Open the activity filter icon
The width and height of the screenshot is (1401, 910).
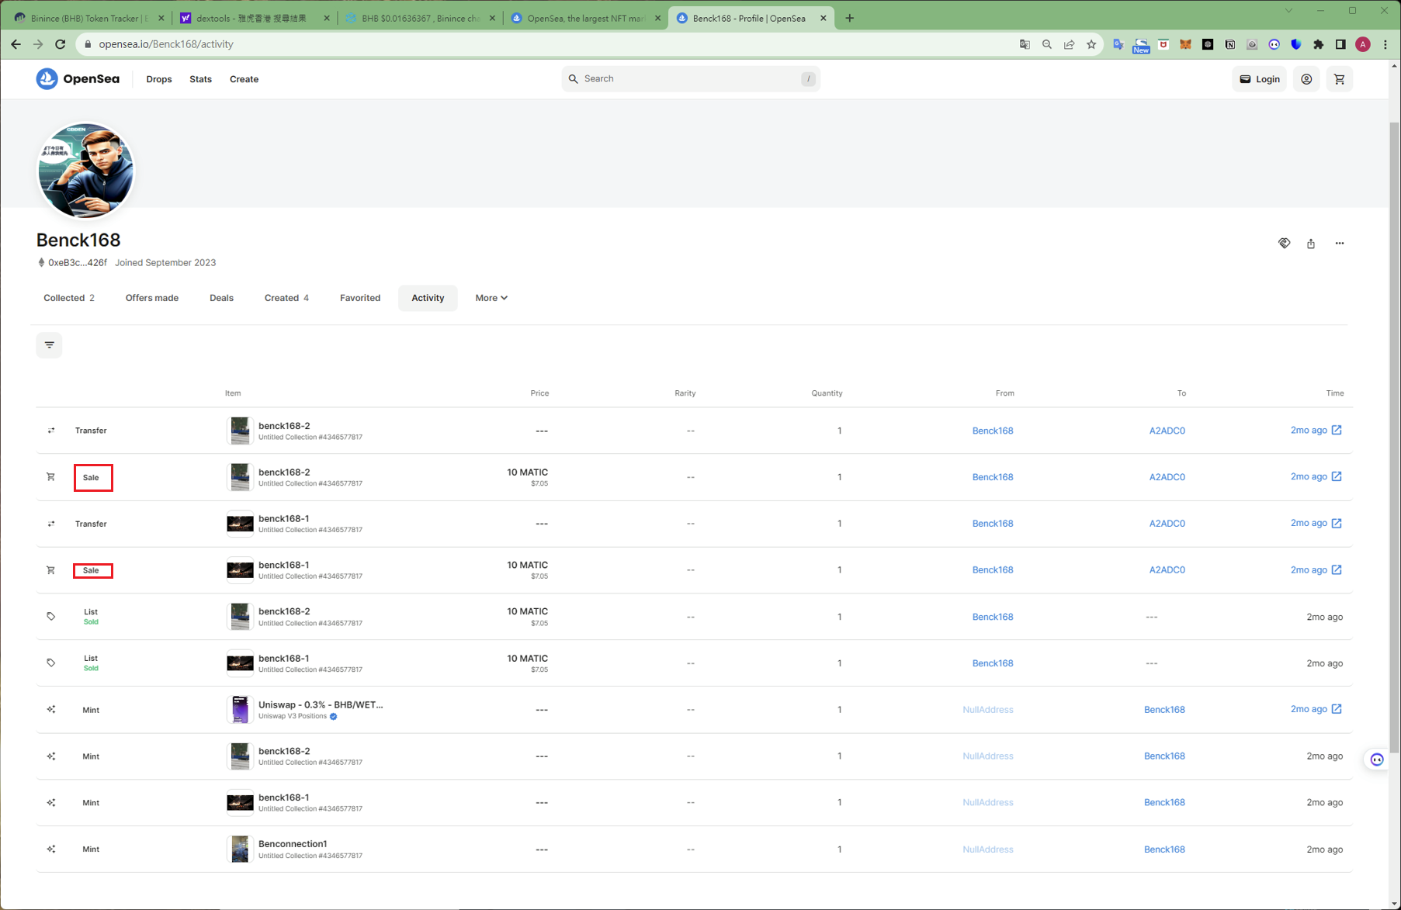[49, 345]
